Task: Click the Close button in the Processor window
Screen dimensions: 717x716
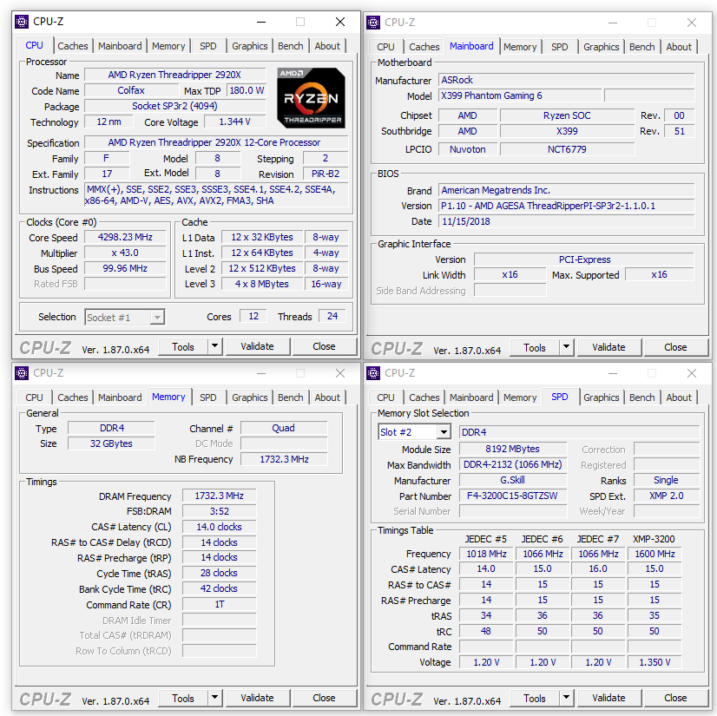Action: (x=324, y=346)
